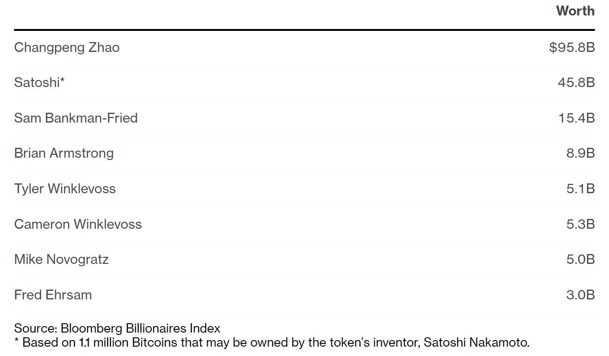The height and width of the screenshot is (356, 609).
Task: Click the 15.4B worth value
Action: 576,118
